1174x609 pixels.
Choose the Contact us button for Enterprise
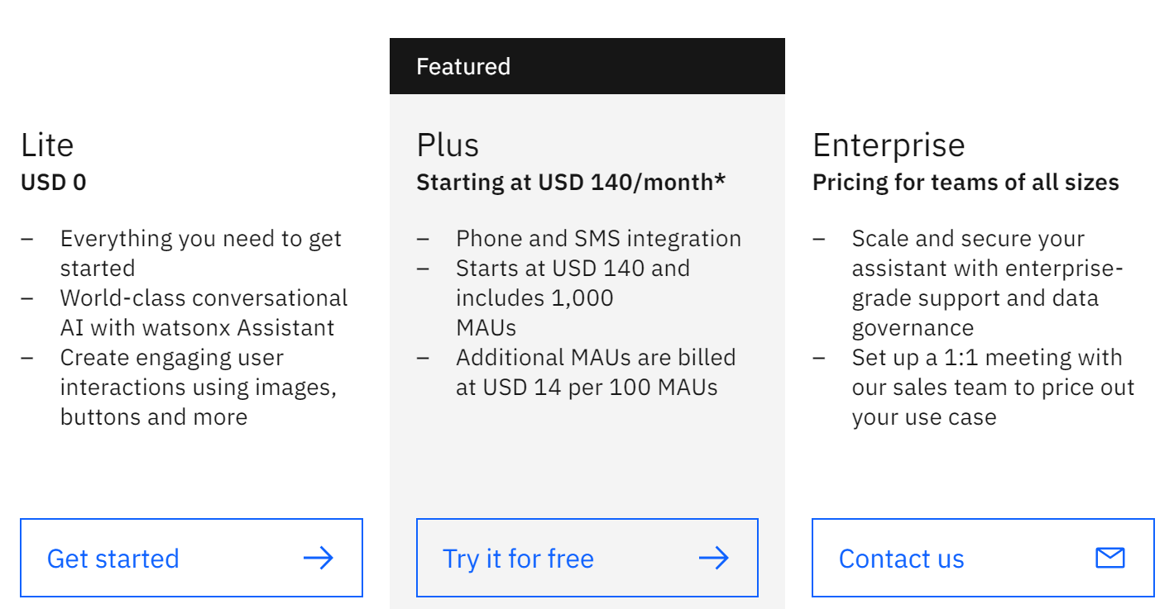983,558
